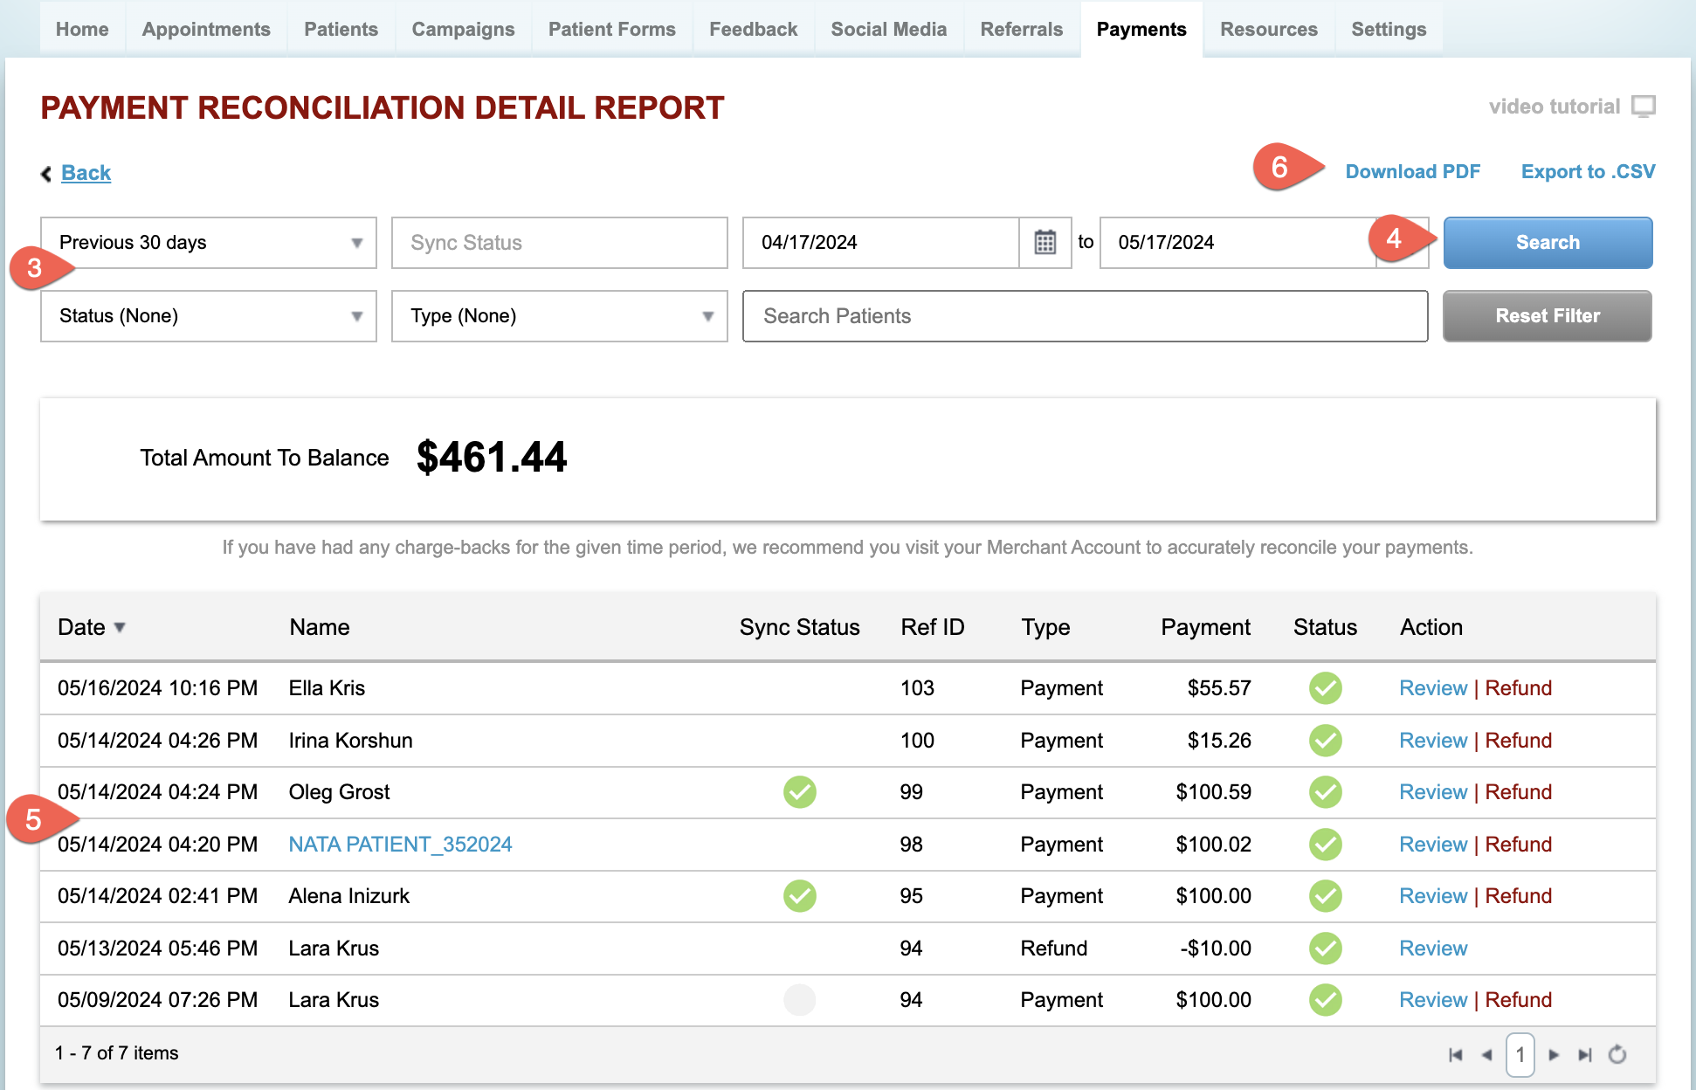Screen dimensions: 1696x1090
Task: Go to next page of results
Action: pos(1554,1055)
